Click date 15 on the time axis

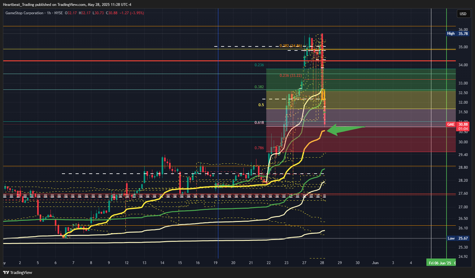[x=180, y=263]
